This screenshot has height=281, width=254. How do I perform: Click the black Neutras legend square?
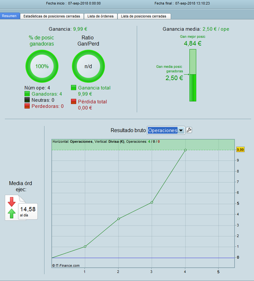tap(27, 100)
